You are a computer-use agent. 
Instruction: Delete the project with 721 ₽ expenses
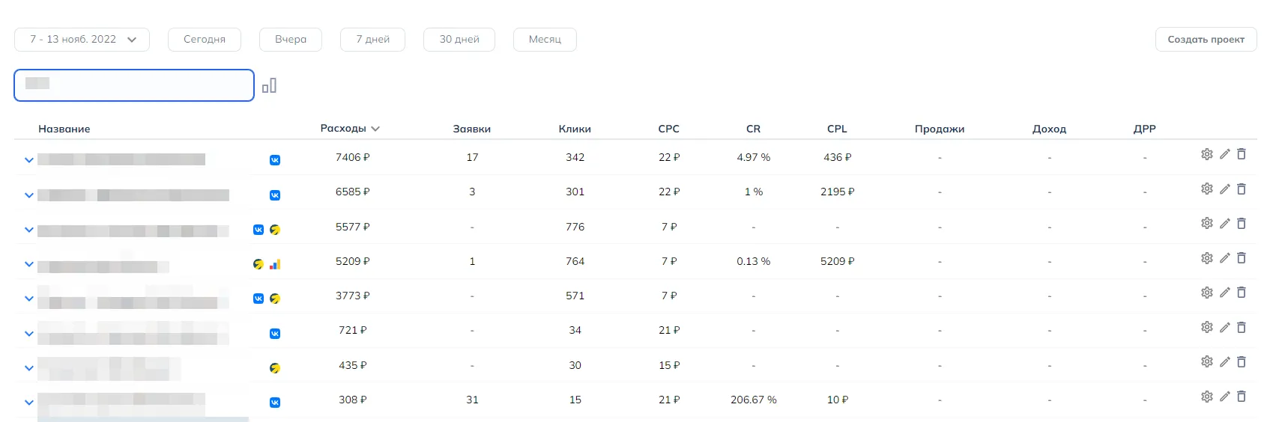click(x=1242, y=327)
